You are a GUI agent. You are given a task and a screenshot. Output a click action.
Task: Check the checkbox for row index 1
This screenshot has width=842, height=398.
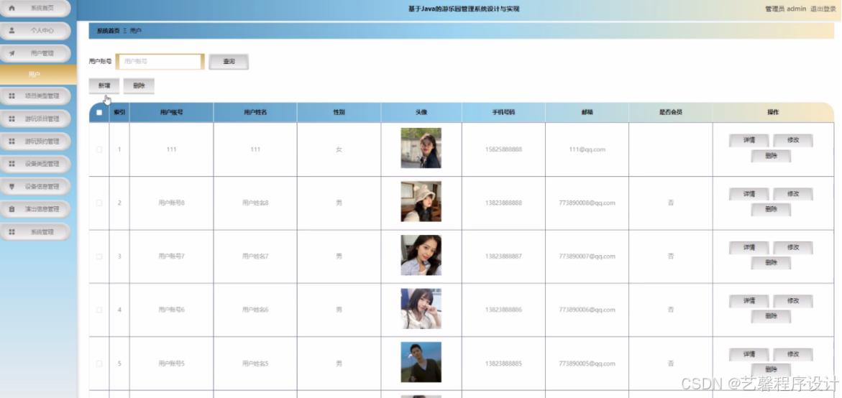pyautogui.click(x=99, y=149)
